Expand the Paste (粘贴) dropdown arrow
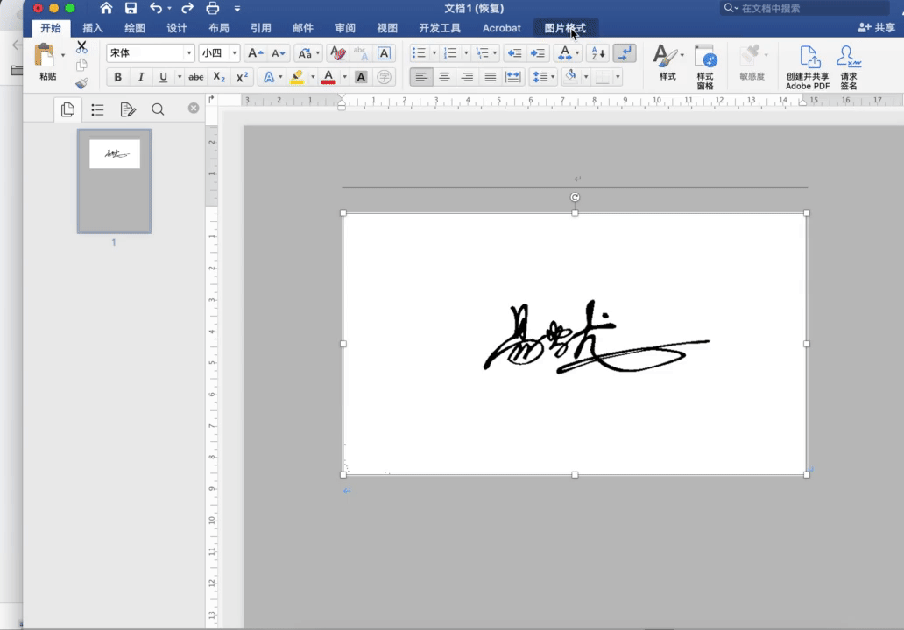The image size is (904, 630). pos(63,55)
